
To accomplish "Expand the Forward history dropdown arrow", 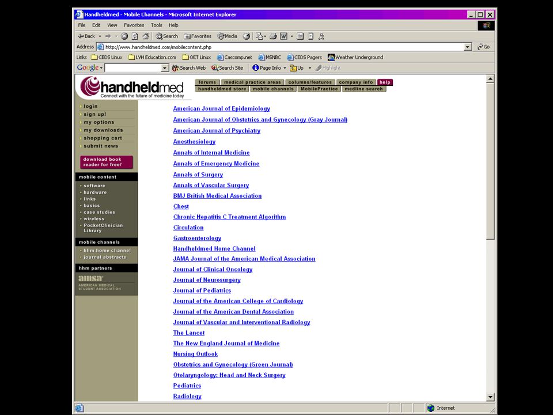I will coord(116,36).
